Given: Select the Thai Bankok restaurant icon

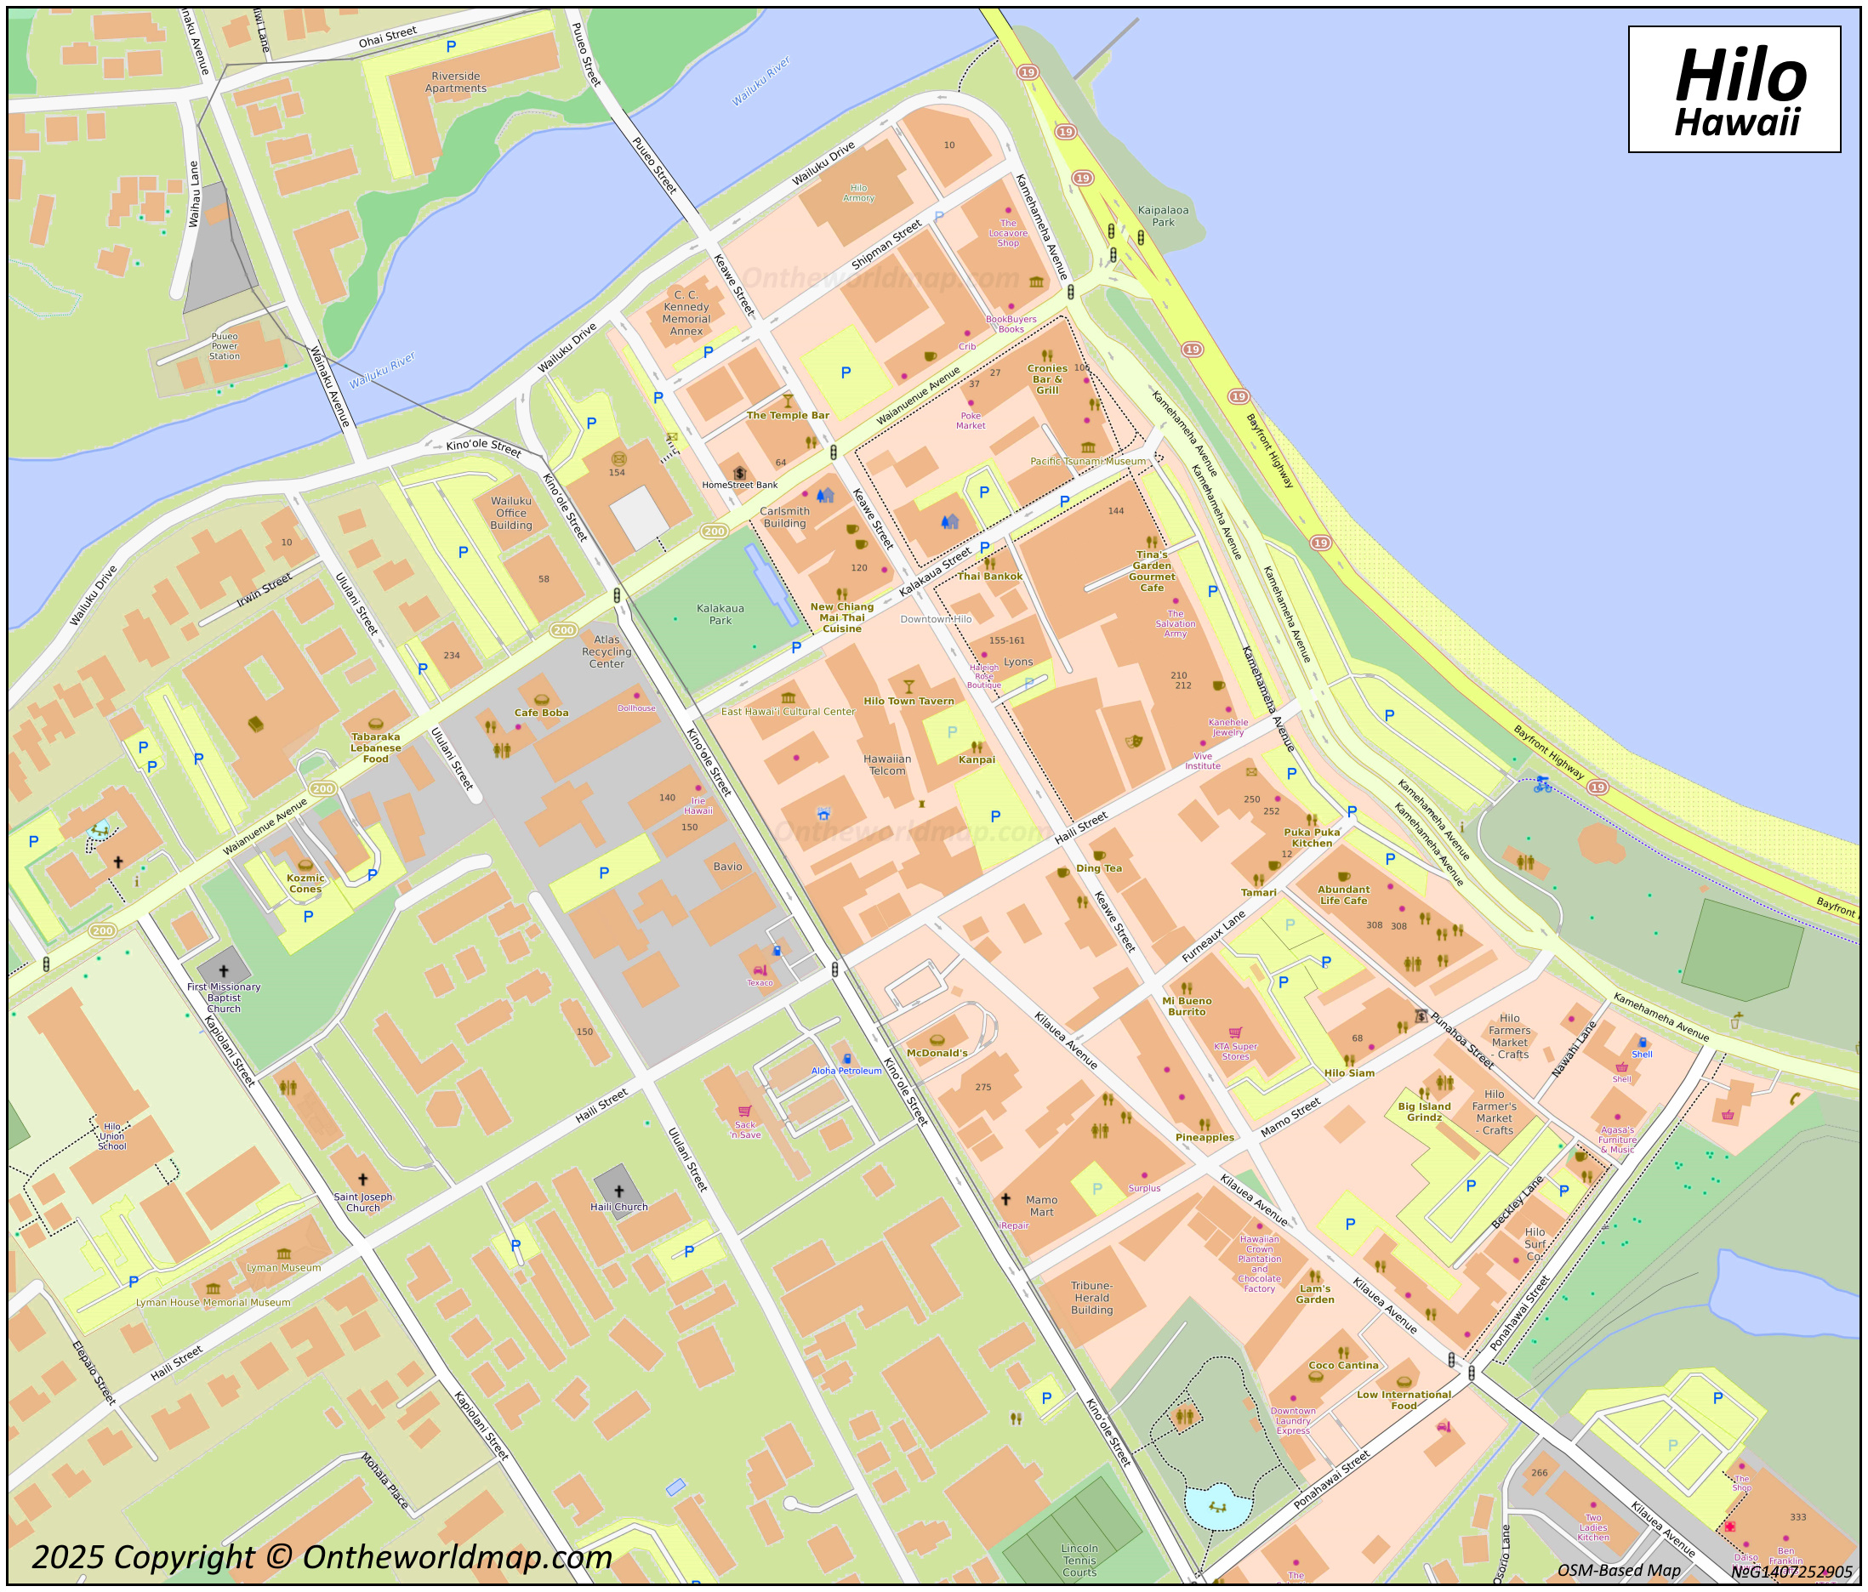Looking at the screenshot, I should [x=990, y=564].
